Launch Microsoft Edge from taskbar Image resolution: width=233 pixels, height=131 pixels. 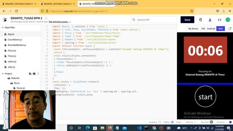pos(87,128)
